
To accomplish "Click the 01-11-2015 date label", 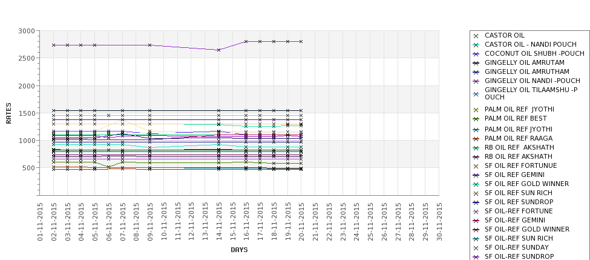I will pyautogui.click(x=40, y=222).
